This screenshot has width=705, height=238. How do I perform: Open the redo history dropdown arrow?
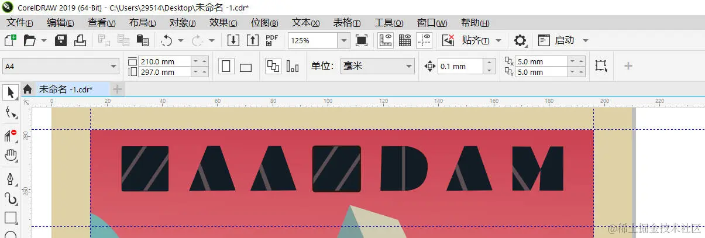[211, 40]
